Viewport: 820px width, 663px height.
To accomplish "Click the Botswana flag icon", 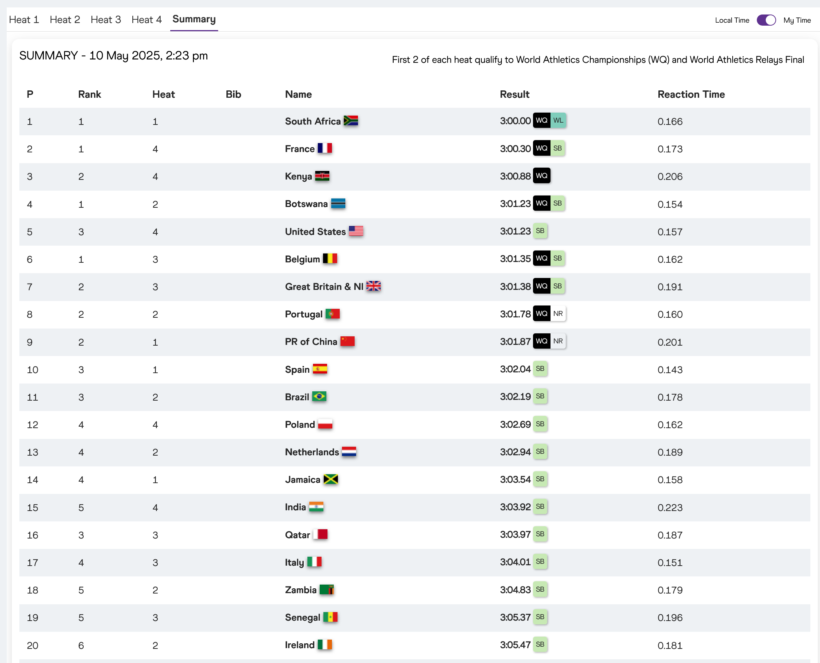I will click(x=338, y=203).
